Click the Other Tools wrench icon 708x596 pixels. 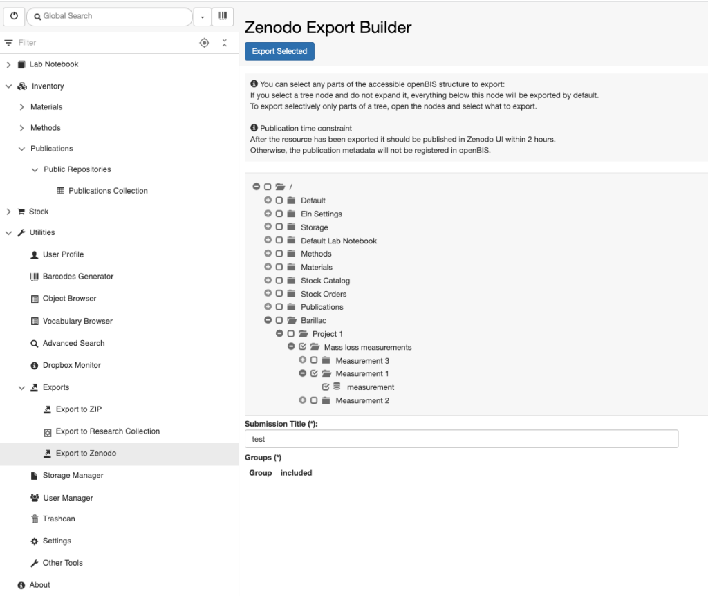coord(35,564)
